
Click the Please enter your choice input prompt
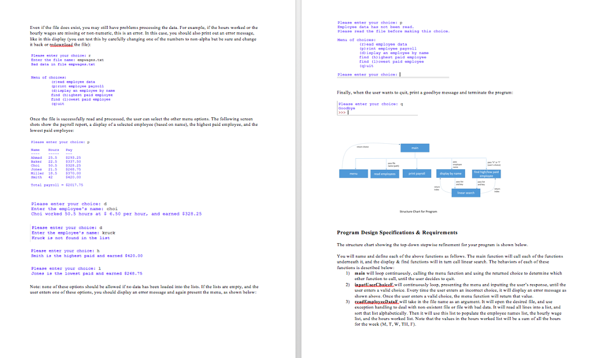click(x=367, y=74)
